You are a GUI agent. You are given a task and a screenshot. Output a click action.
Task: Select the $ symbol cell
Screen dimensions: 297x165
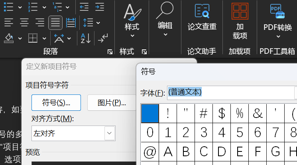click(222, 113)
